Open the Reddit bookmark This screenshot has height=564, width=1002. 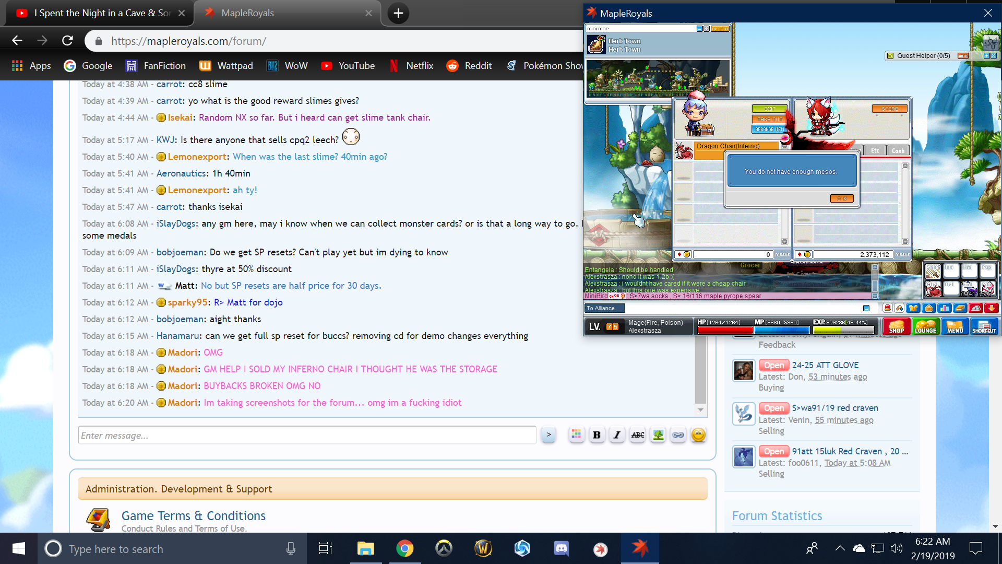click(x=469, y=65)
